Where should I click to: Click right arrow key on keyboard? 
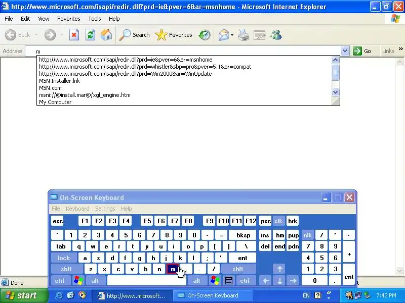293,280
